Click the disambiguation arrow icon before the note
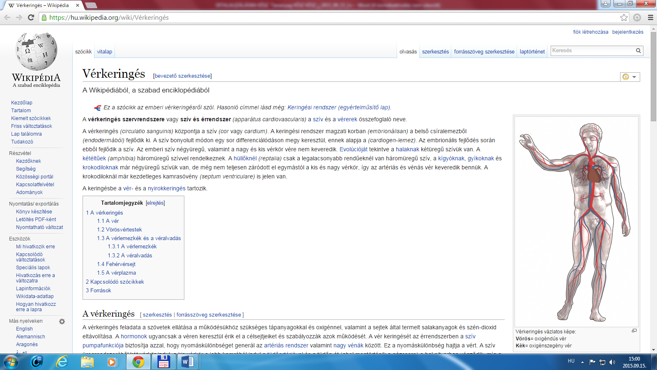The image size is (657, 370). pos(98,108)
